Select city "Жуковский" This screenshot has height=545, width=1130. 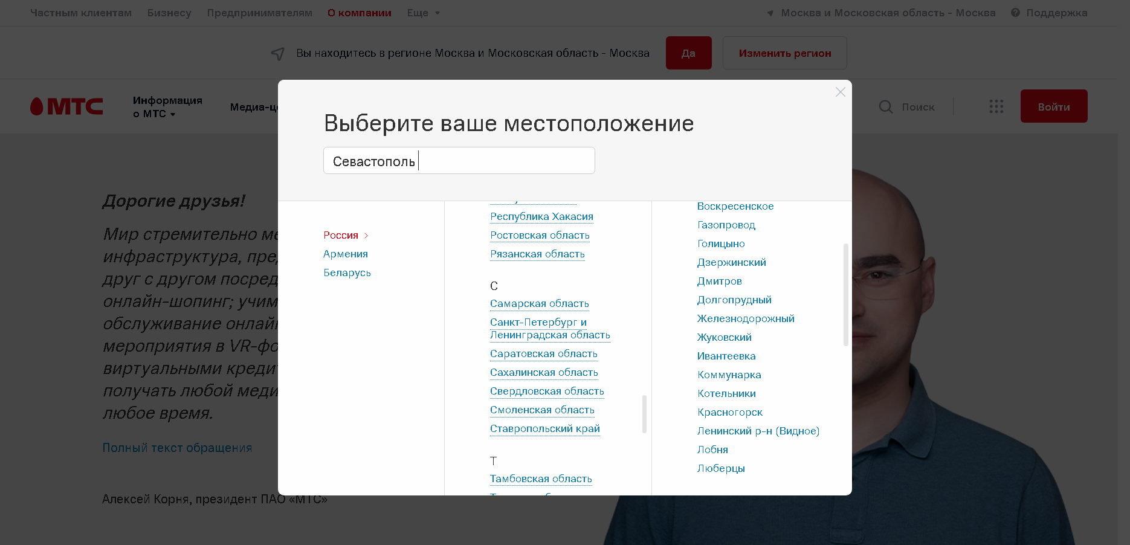(724, 337)
